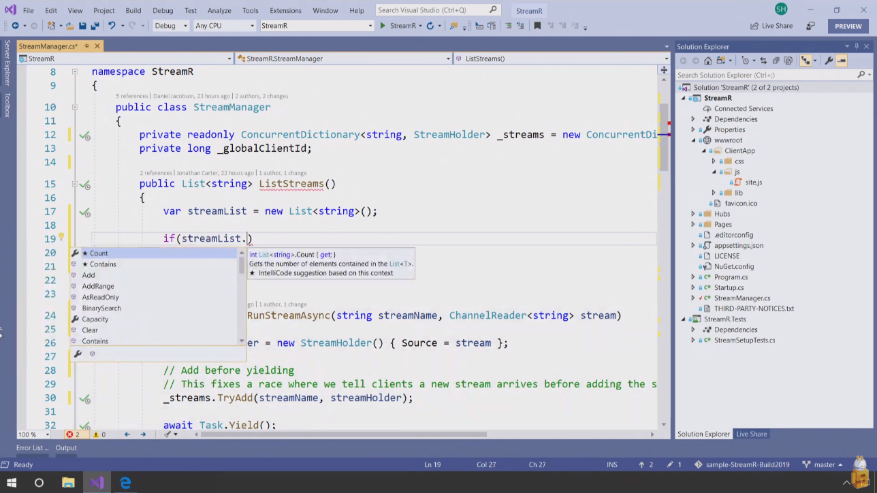Open Properties wrench in Solution Explorer toolbar

(829, 61)
